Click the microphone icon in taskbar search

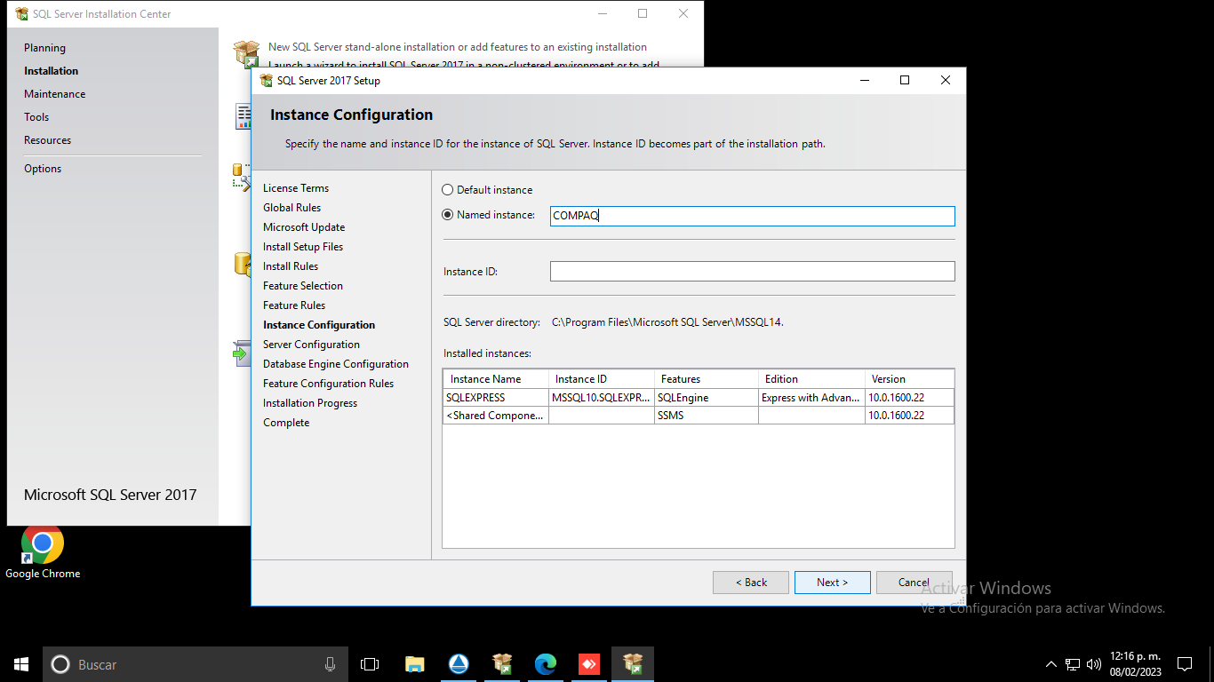click(x=330, y=664)
